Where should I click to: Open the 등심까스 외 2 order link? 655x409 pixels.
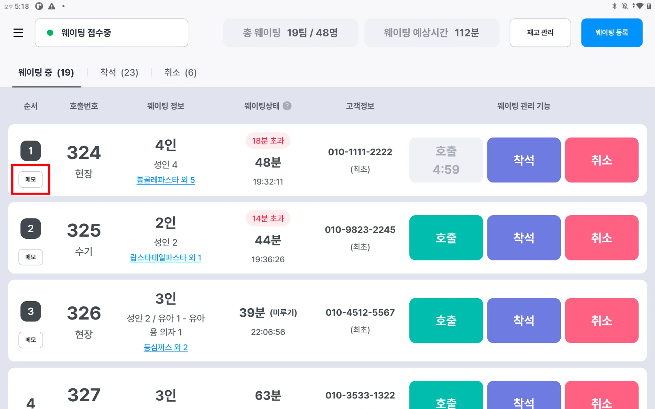(x=165, y=347)
